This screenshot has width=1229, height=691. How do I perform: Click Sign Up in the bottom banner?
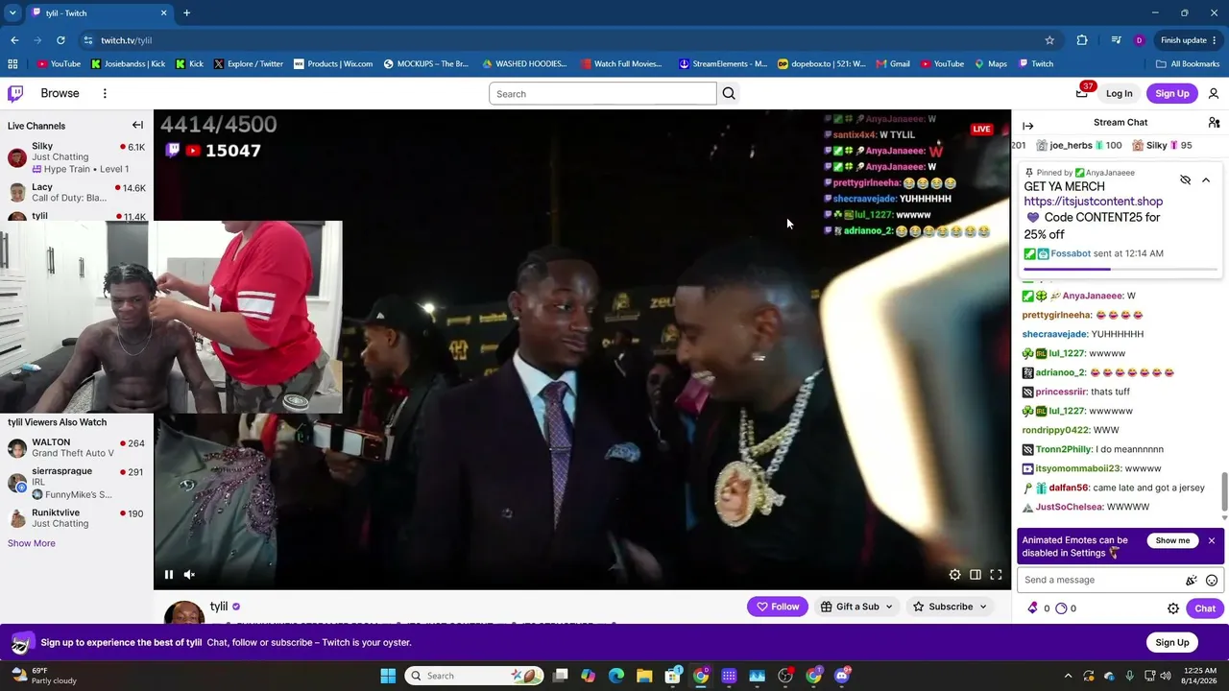pyautogui.click(x=1172, y=642)
